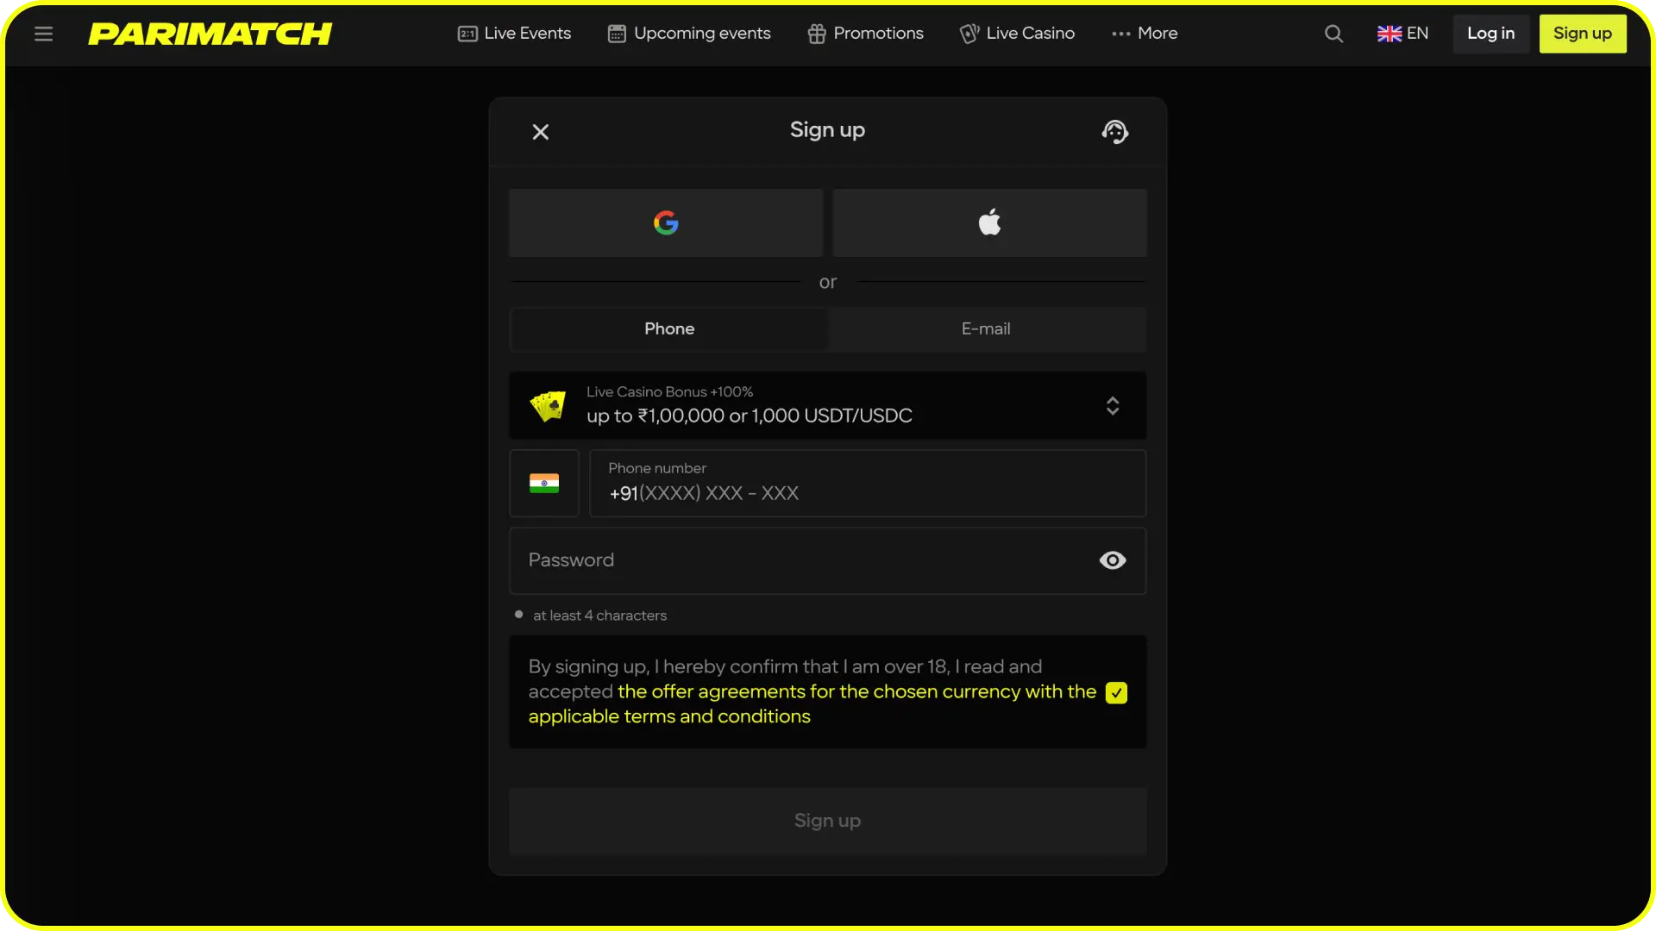Uncheck the terms agreement checkbox
The image size is (1656, 931).
(x=1116, y=693)
